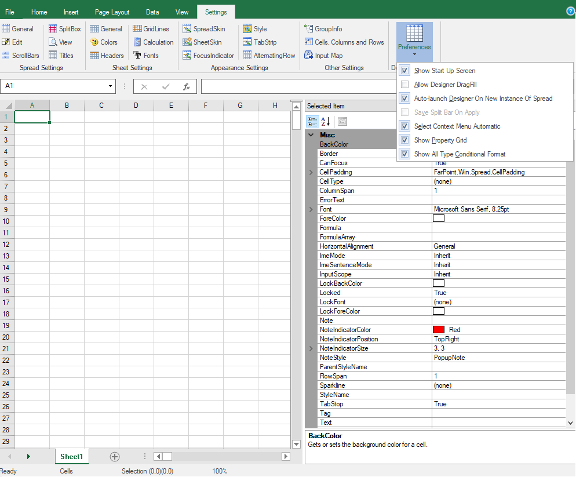This screenshot has height=477, width=576.
Task: Open the Calculation settings
Action: pyautogui.click(x=153, y=42)
